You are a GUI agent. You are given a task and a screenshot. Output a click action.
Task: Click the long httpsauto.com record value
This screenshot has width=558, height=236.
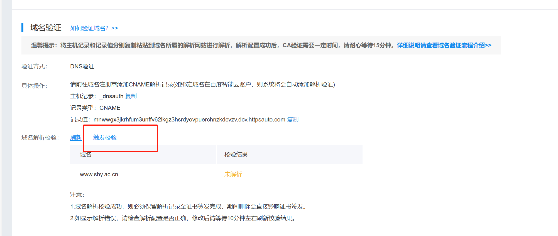[189, 120]
